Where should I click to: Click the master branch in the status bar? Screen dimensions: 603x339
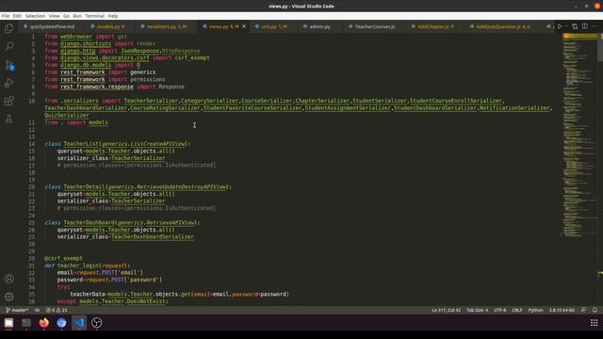pyautogui.click(x=17, y=310)
